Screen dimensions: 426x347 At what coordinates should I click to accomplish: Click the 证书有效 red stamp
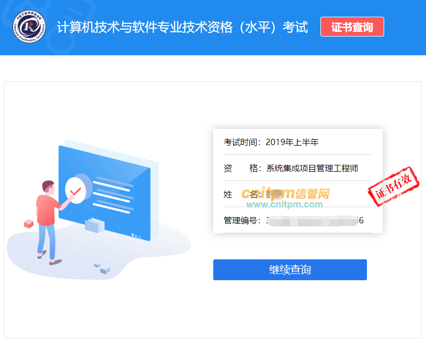click(394, 186)
